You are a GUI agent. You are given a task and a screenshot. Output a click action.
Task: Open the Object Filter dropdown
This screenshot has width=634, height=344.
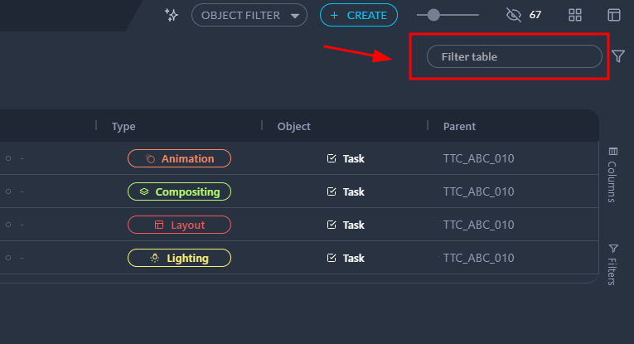pos(249,15)
